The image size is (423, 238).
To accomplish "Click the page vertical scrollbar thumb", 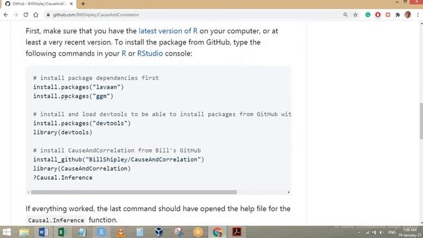I will click(421, 121).
